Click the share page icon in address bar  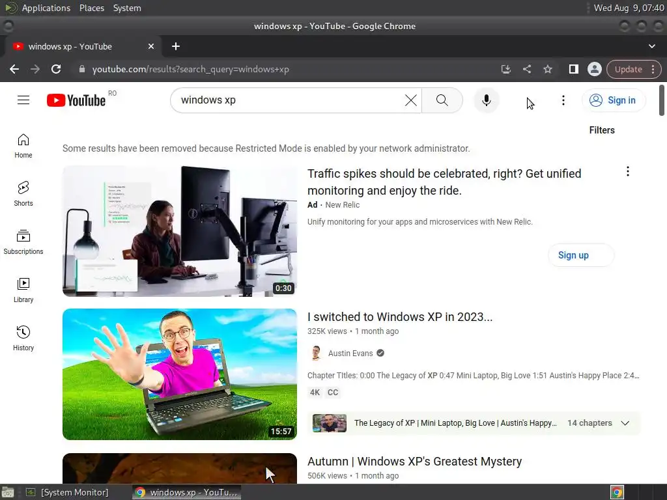click(x=526, y=69)
